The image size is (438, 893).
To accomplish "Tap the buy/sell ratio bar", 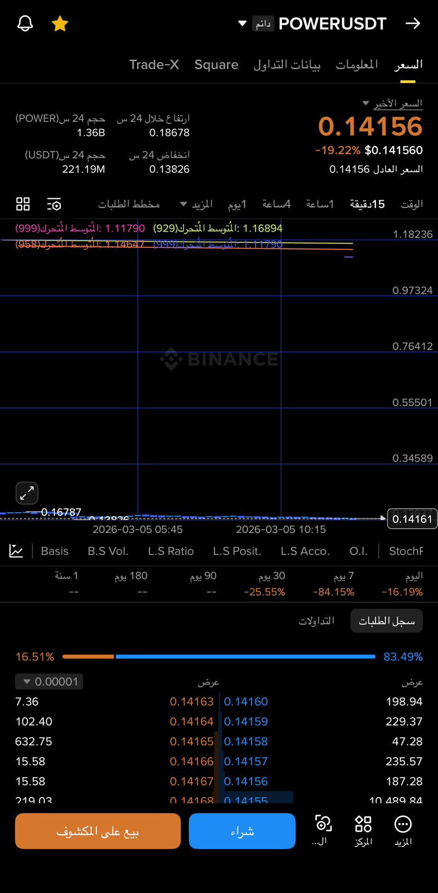I will coord(219,657).
